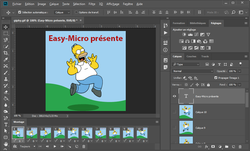Image resolution: width=250 pixels, height=151 pixels.
Task: Enable Options de transf. checkbox
Action: (76, 12)
